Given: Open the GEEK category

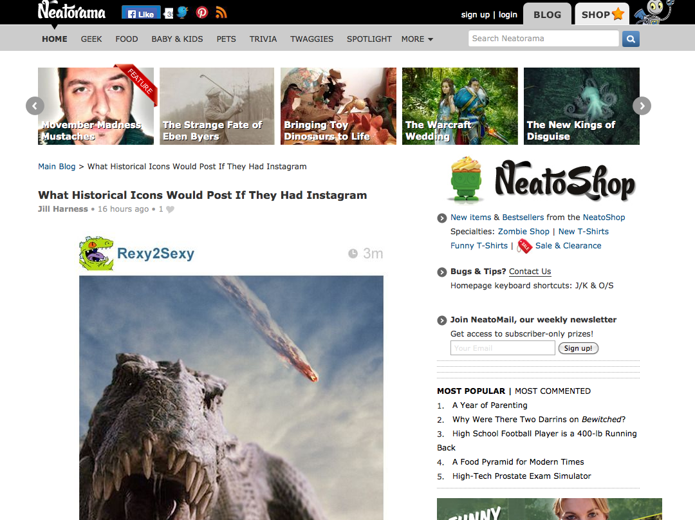Looking at the screenshot, I should [x=91, y=39].
